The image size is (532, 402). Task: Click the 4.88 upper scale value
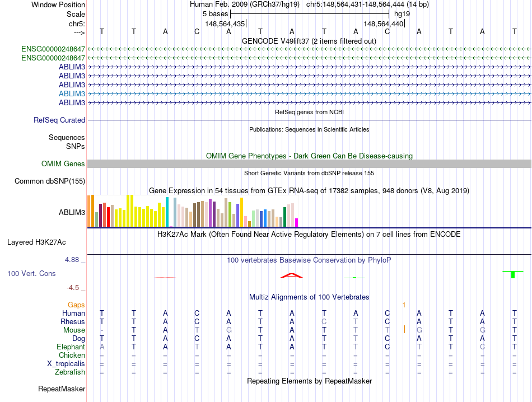point(72,260)
